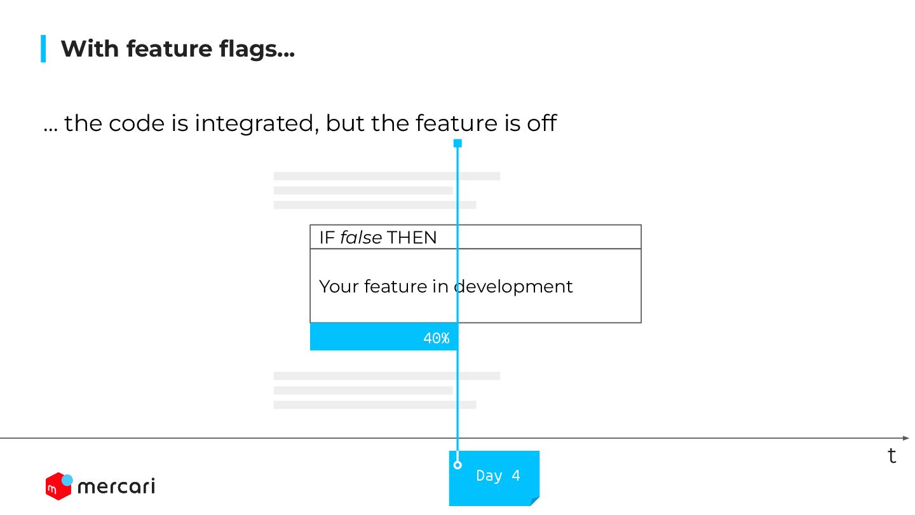Screen dimensions: 915x515
Task: Click the second gray line above IF box
Action: pyautogui.click(x=363, y=190)
